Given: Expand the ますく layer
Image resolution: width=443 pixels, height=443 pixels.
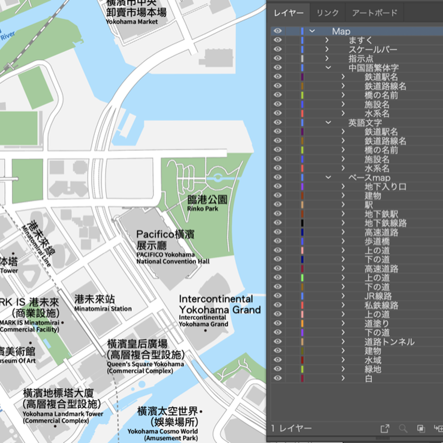Looking at the screenshot, I should (327, 40).
